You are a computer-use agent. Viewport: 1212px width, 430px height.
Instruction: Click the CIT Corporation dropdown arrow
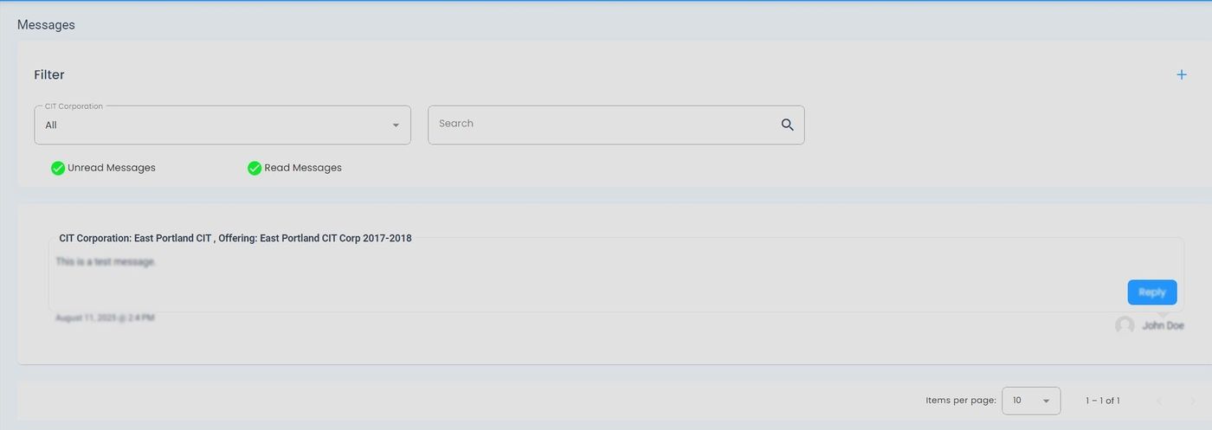pos(396,125)
